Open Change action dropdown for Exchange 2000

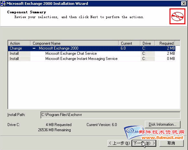(19, 48)
